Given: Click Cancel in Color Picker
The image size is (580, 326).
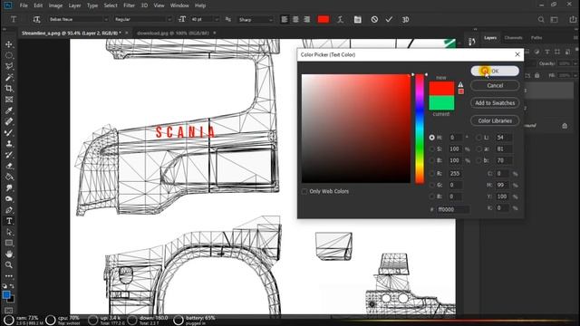Looking at the screenshot, I should 495,85.
